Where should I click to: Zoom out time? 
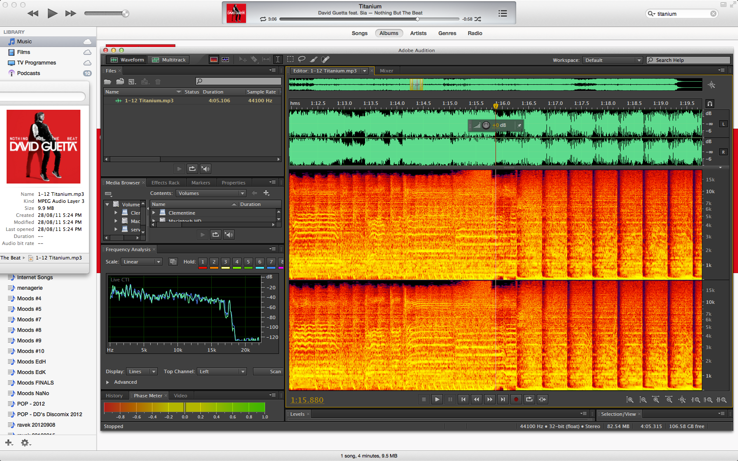[669, 400]
